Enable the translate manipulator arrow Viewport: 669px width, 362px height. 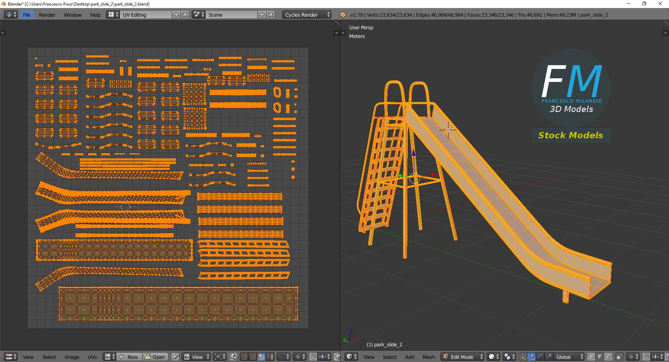531,357
